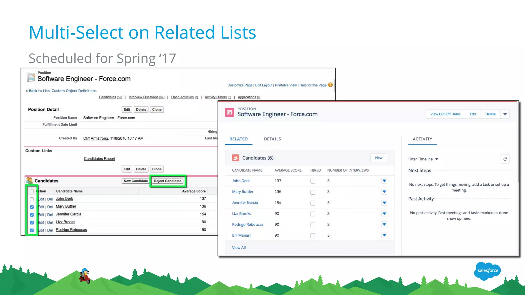Open Edit Layout link

click(264, 85)
